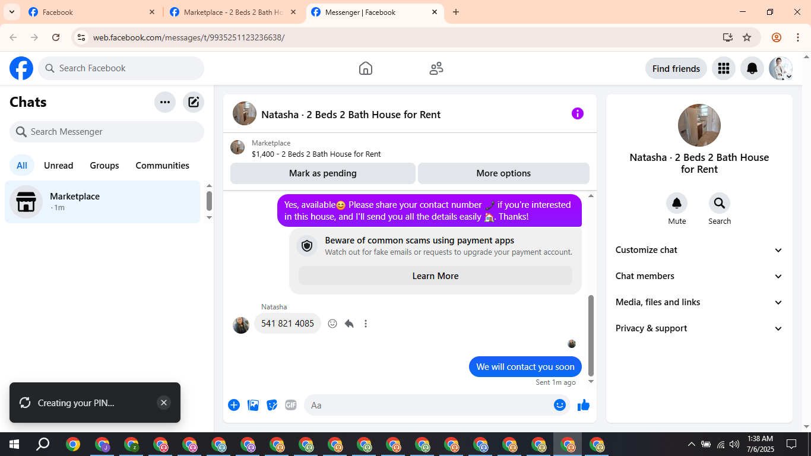Click the Marketplace store icon in chat list

pos(26,202)
